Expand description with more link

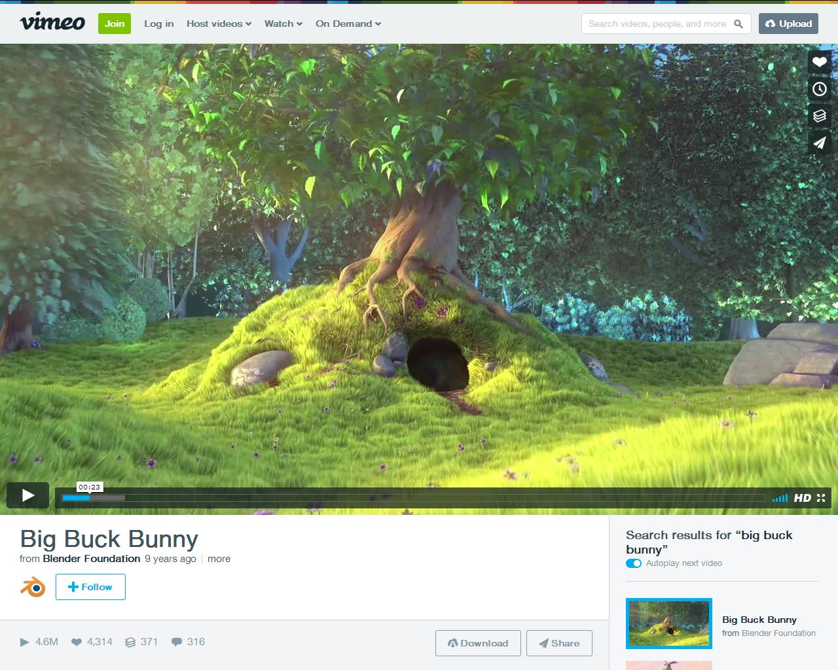[219, 559]
